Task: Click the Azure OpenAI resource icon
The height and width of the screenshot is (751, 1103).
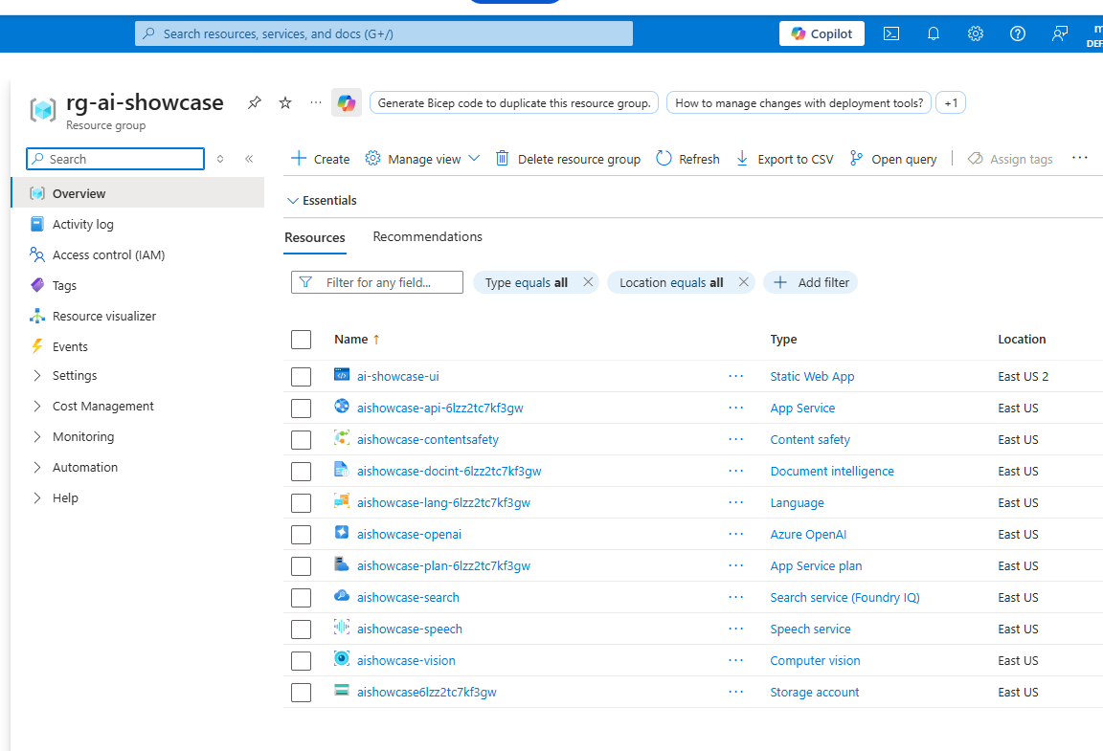Action: point(341,533)
